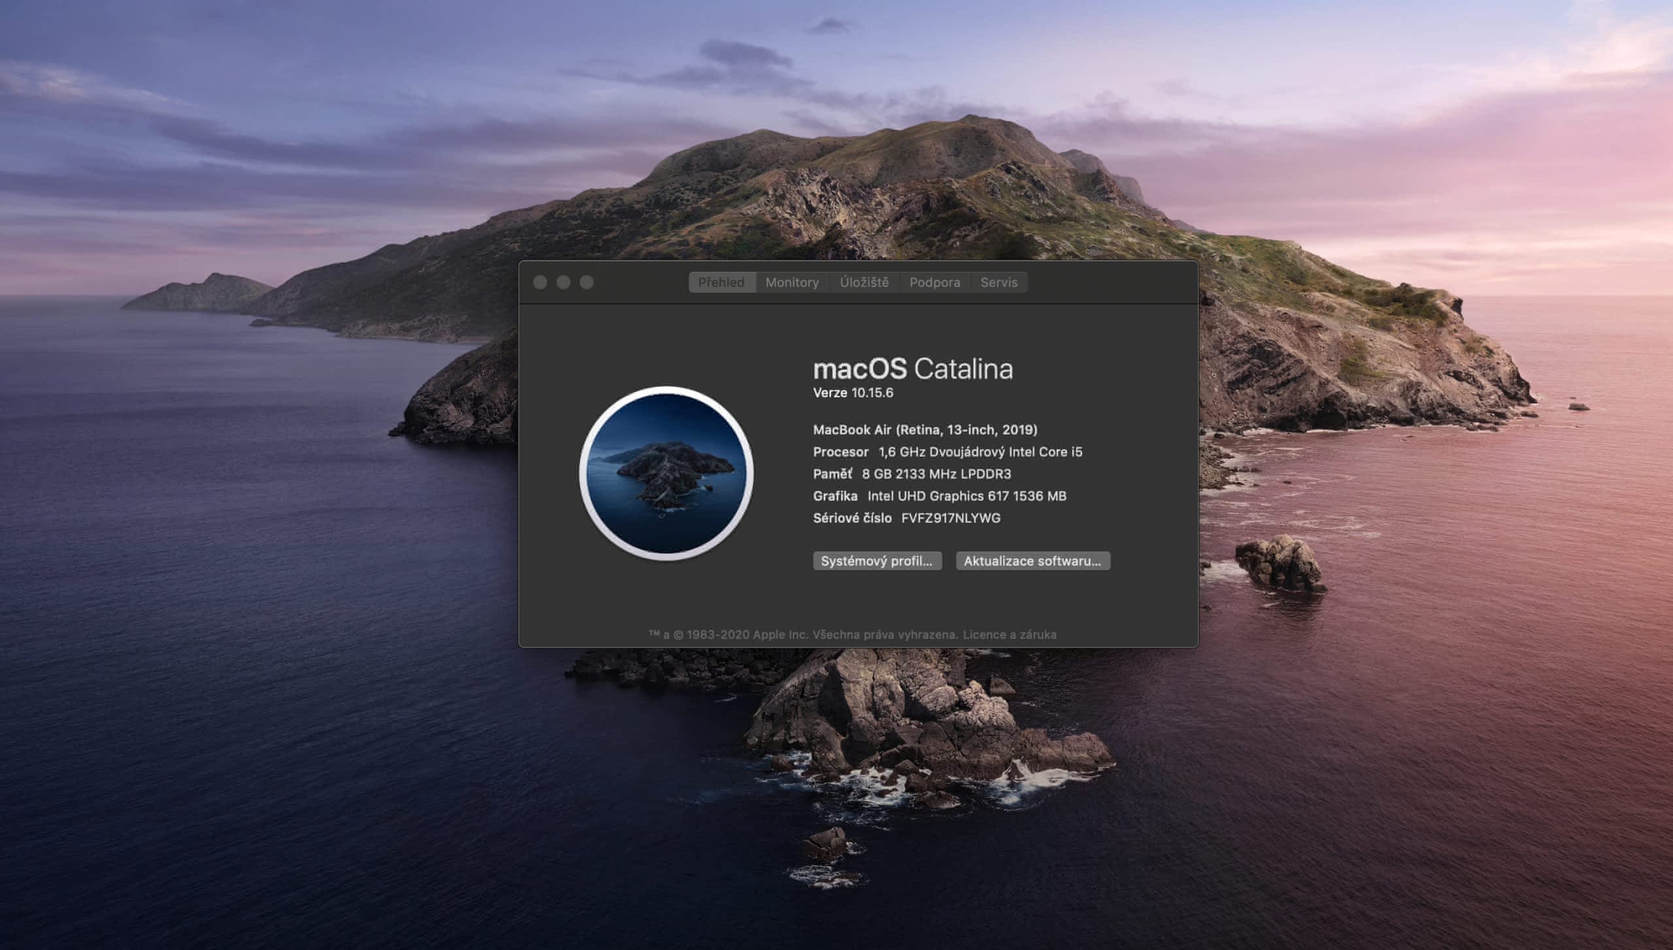Viewport: 1673px width, 950px height.
Task: Open the Servis tab
Action: click(x=999, y=282)
